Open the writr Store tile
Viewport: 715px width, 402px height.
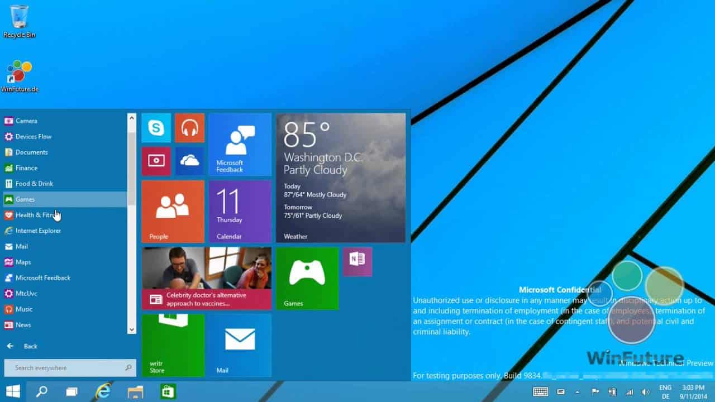(173, 345)
